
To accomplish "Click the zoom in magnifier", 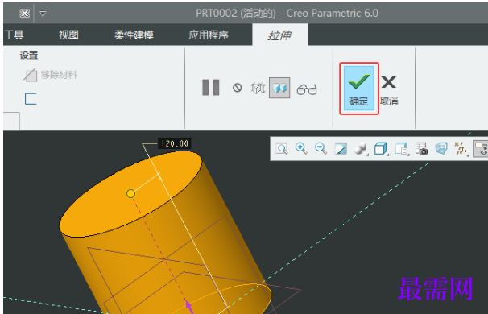I will (301, 148).
